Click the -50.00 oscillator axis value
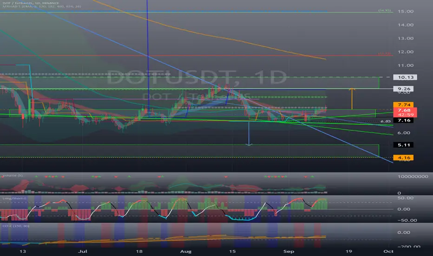433x256 pixels. (x=407, y=221)
